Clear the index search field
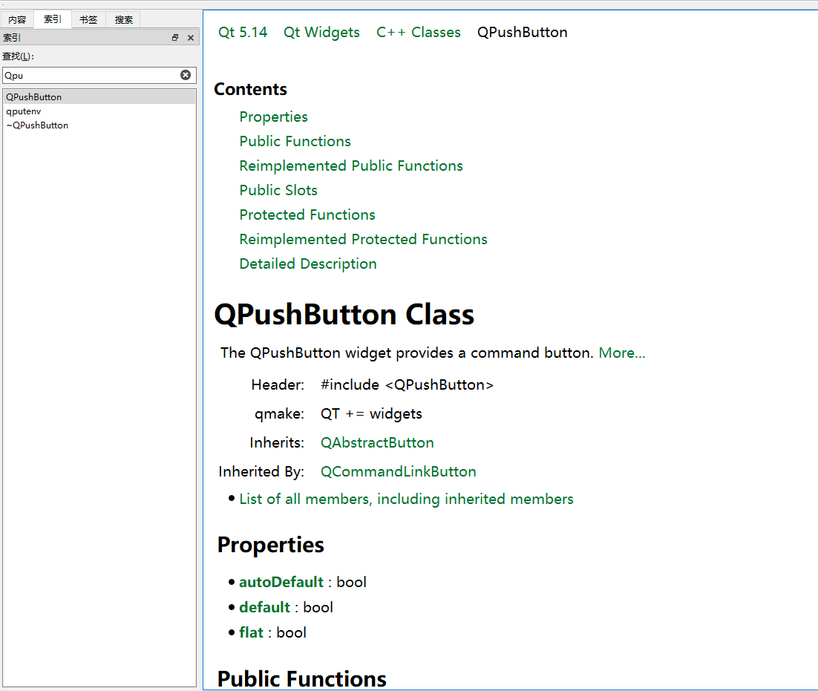 tap(185, 75)
